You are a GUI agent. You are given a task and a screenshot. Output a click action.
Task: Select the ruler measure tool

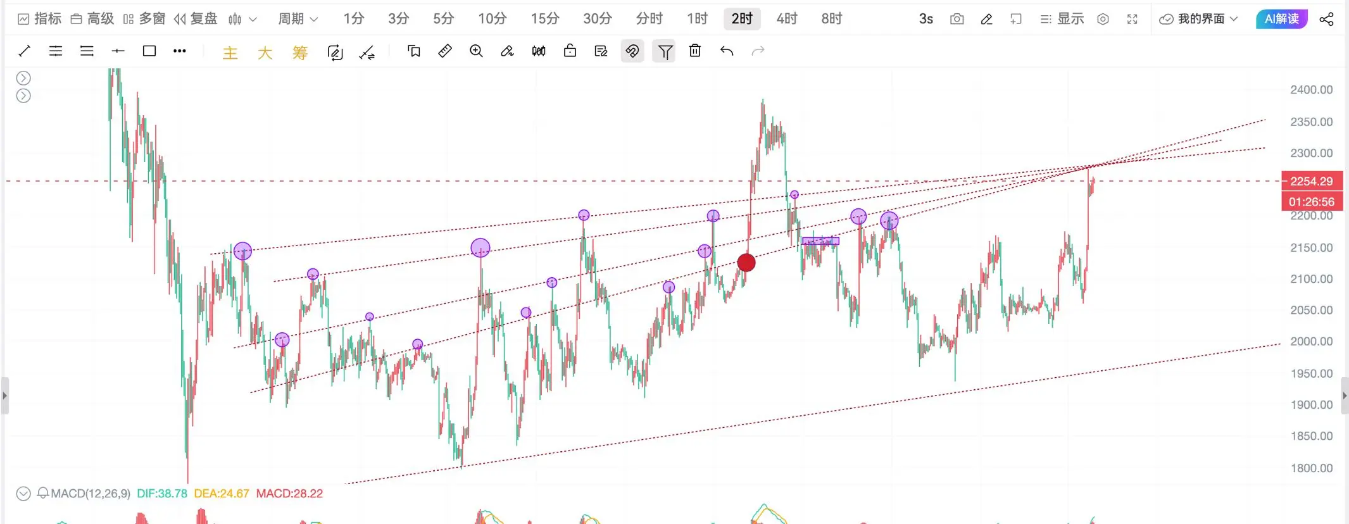[445, 51]
